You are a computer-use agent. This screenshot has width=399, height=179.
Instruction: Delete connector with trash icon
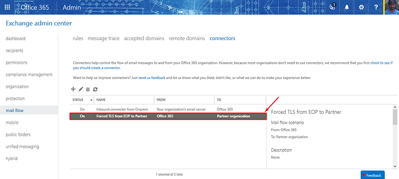88,89
